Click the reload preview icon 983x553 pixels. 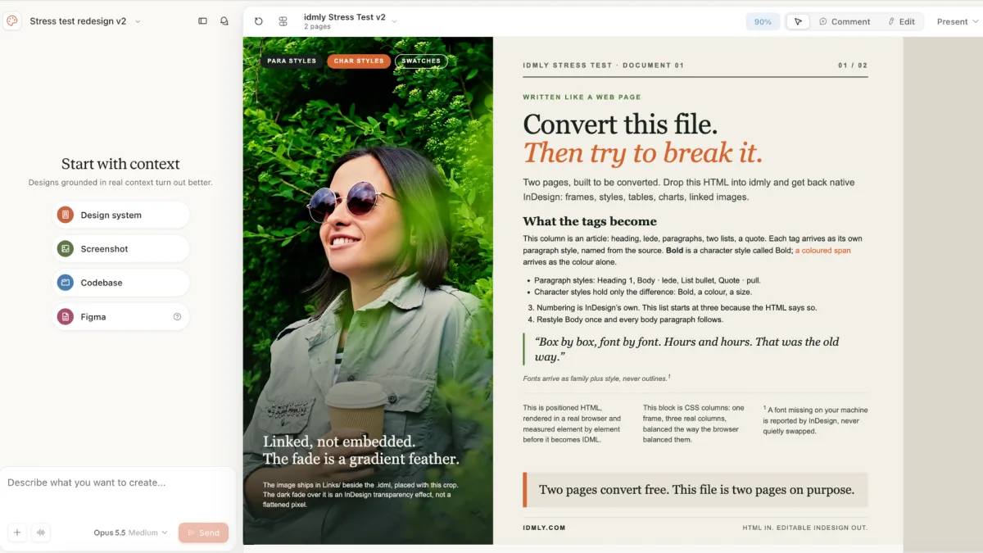259,21
